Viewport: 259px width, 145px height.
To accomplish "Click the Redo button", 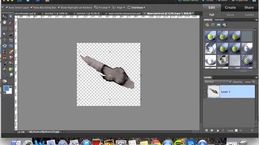I will click(x=222, y=1).
